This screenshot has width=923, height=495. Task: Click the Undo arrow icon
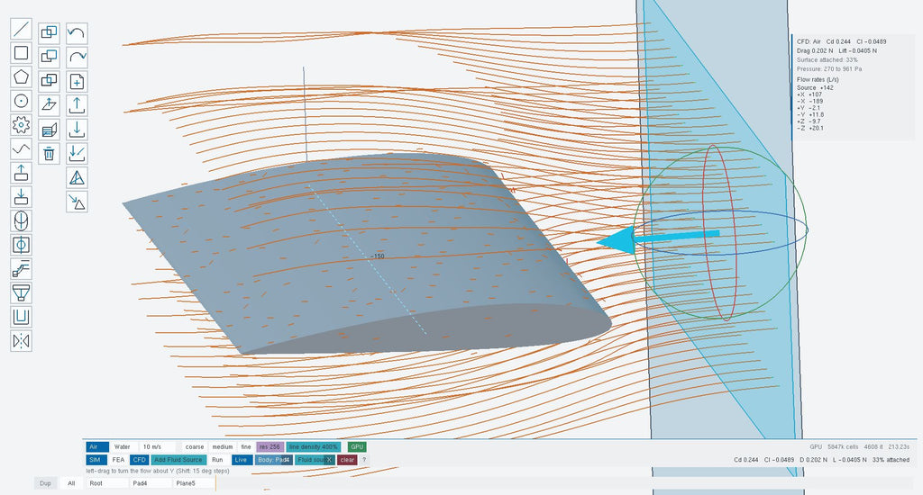coord(78,33)
